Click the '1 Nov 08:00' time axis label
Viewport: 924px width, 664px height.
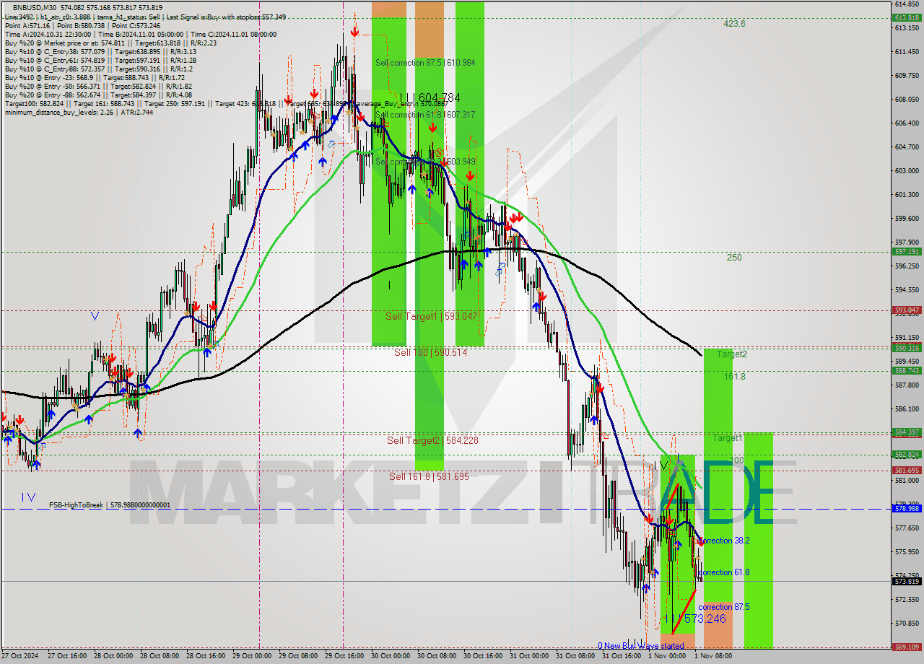pyautogui.click(x=712, y=656)
